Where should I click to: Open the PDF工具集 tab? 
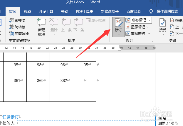click(85, 12)
